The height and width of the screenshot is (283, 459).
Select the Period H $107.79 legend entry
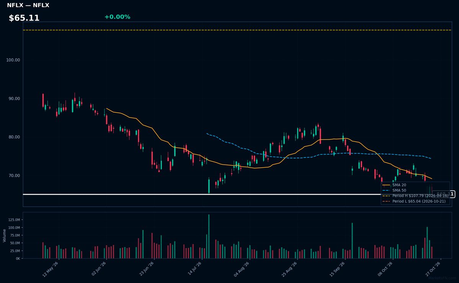[415, 196]
